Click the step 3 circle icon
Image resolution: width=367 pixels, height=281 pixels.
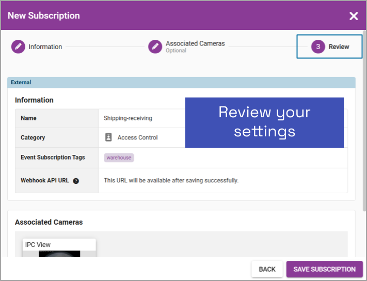click(318, 47)
